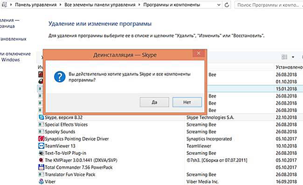The height and width of the screenshot is (185, 303).
Task: Click the Программы и компоненты breadcrumb
Action: click(172, 5)
